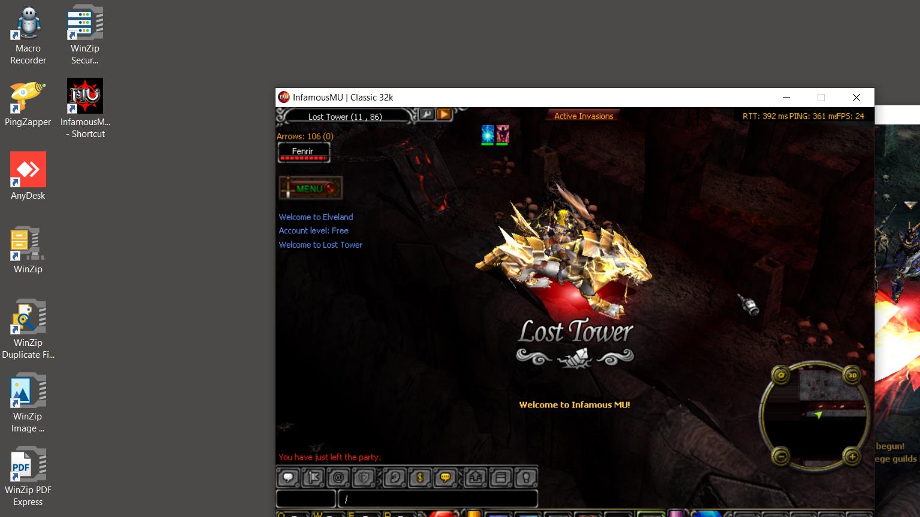Image resolution: width=920 pixels, height=517 pixels.
Task: Toggle the @ guild chat button
Action: (338, 478)
